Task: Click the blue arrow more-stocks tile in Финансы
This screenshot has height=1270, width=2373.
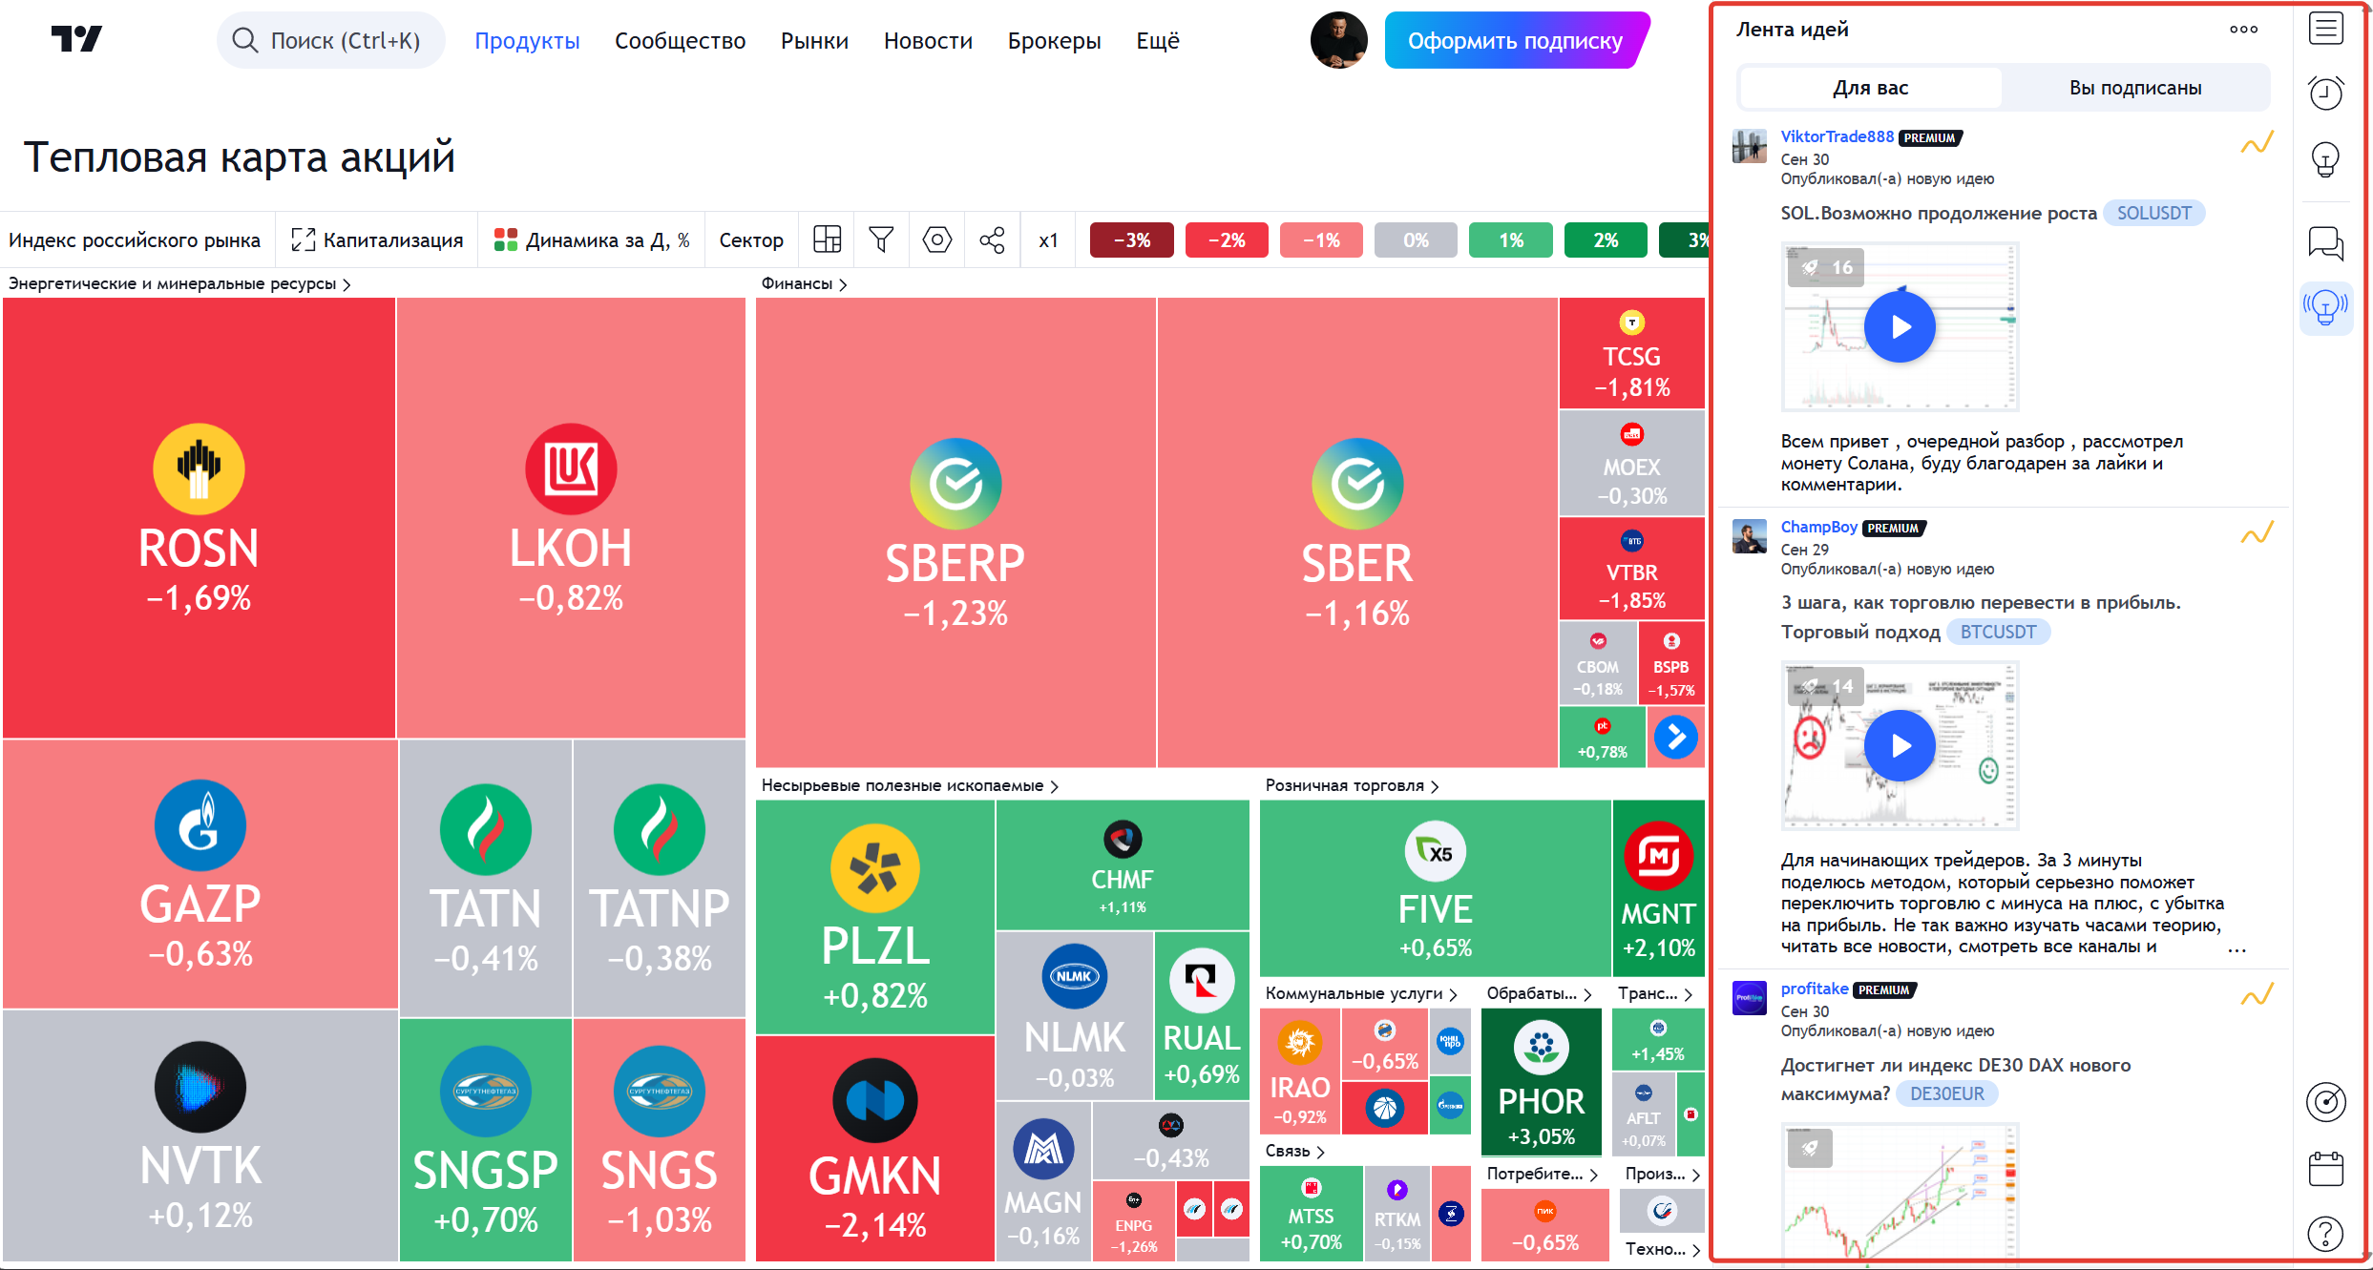Action: [1676, 737]
